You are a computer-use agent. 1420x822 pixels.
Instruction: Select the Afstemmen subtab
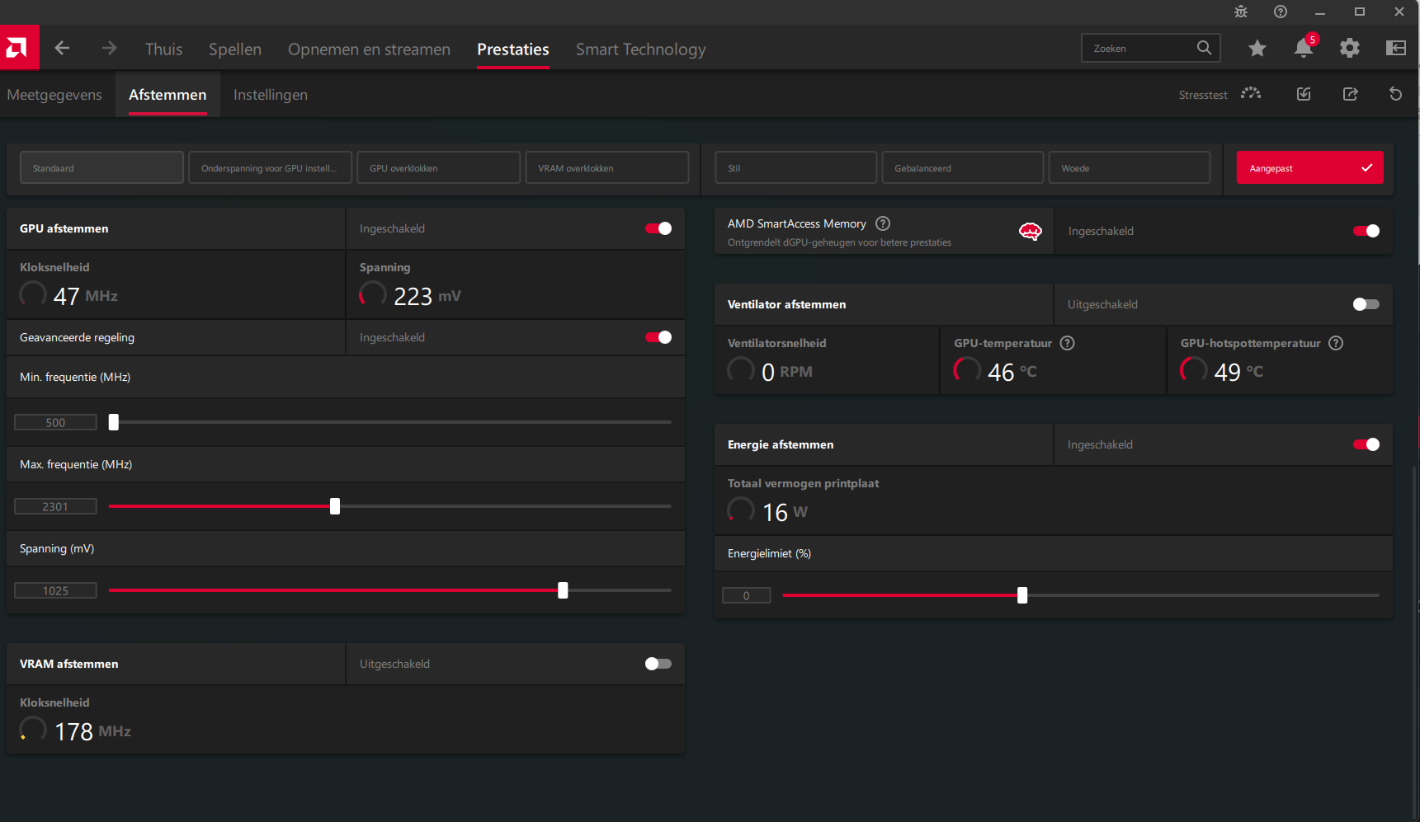(x=167, y=95)
